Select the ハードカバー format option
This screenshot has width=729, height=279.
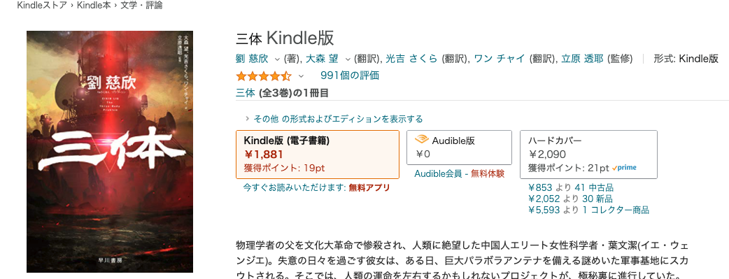click(588, 155)
